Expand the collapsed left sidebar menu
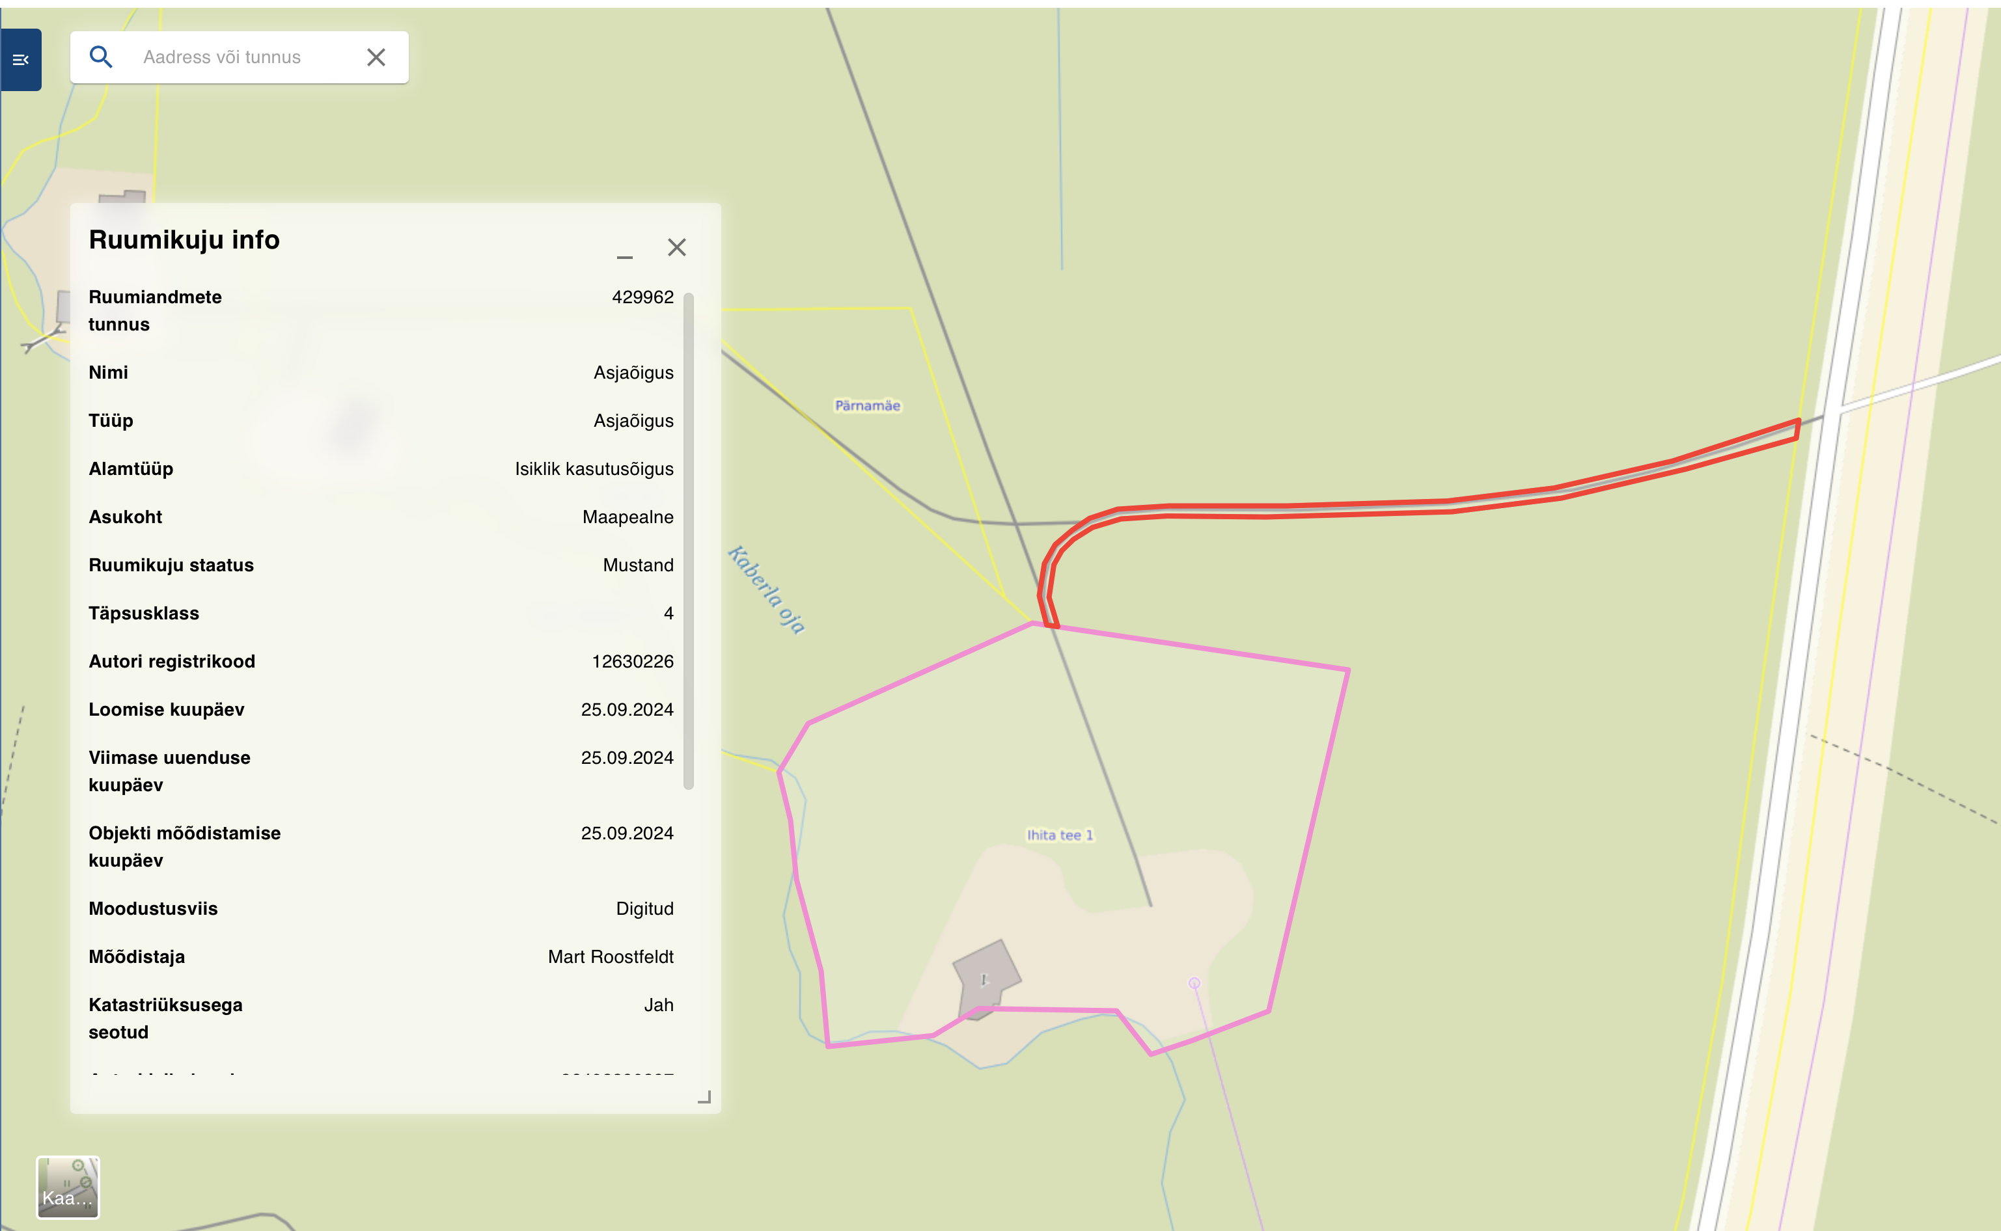Viewport: 2001px width, 1231px height. 21,59
